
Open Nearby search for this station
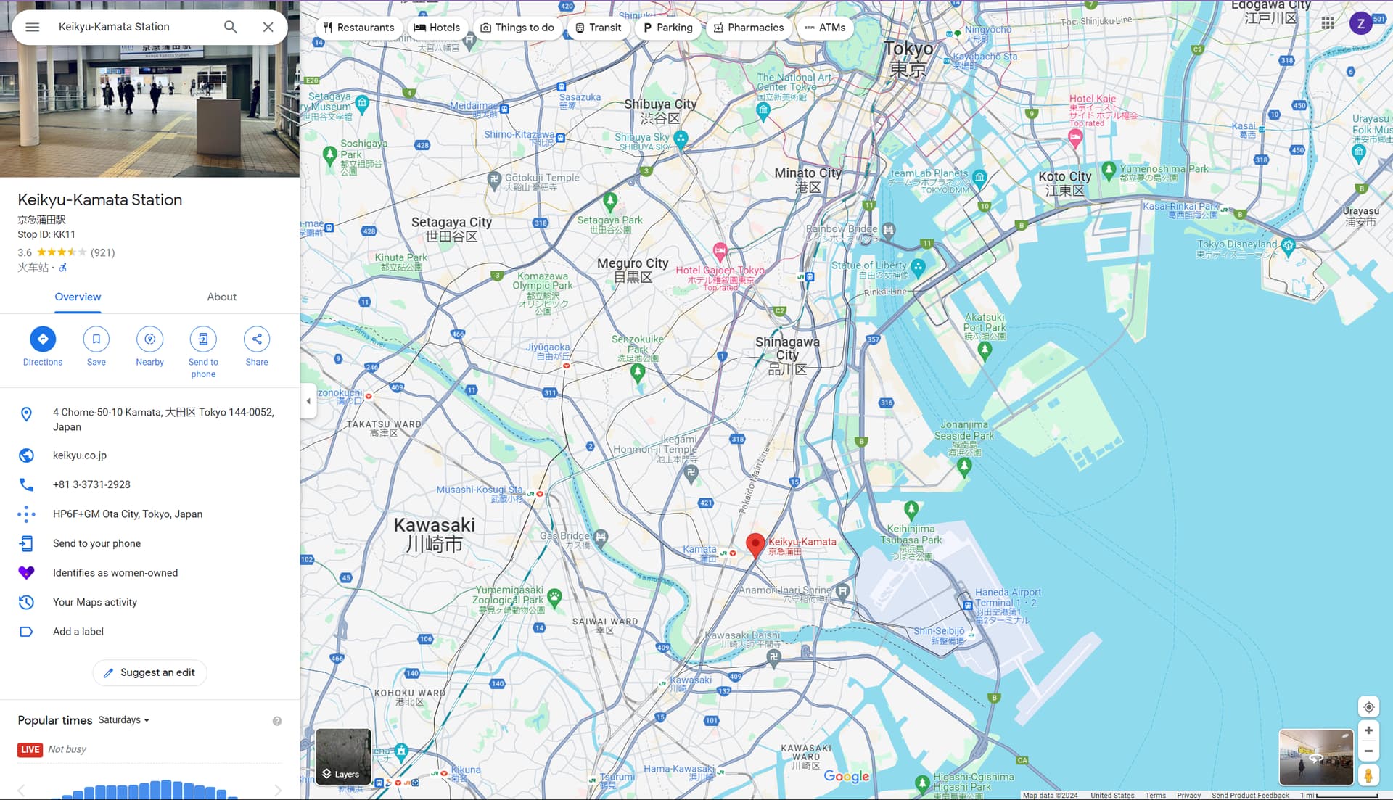[149, 339]
